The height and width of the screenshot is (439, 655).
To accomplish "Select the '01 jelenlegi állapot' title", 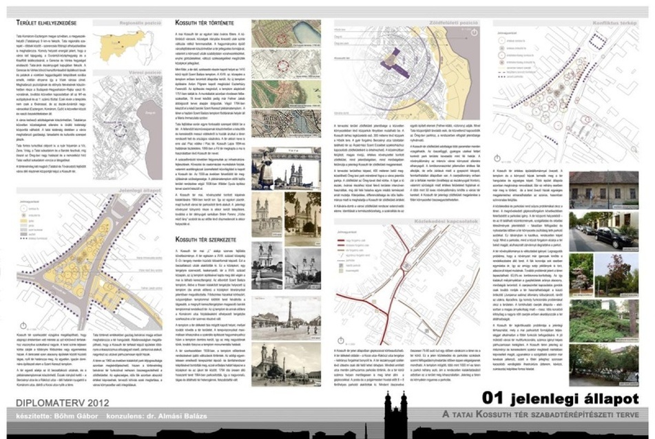I will point(560,399).
